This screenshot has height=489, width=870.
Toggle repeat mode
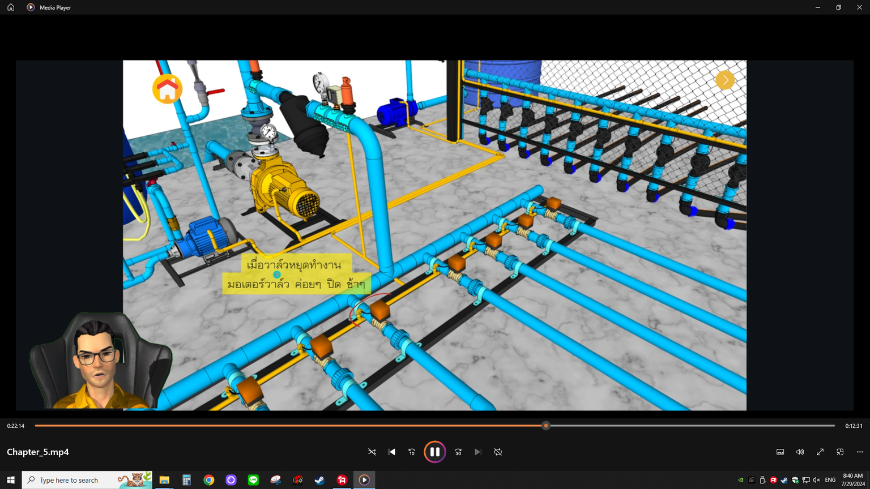pos(498,452)
